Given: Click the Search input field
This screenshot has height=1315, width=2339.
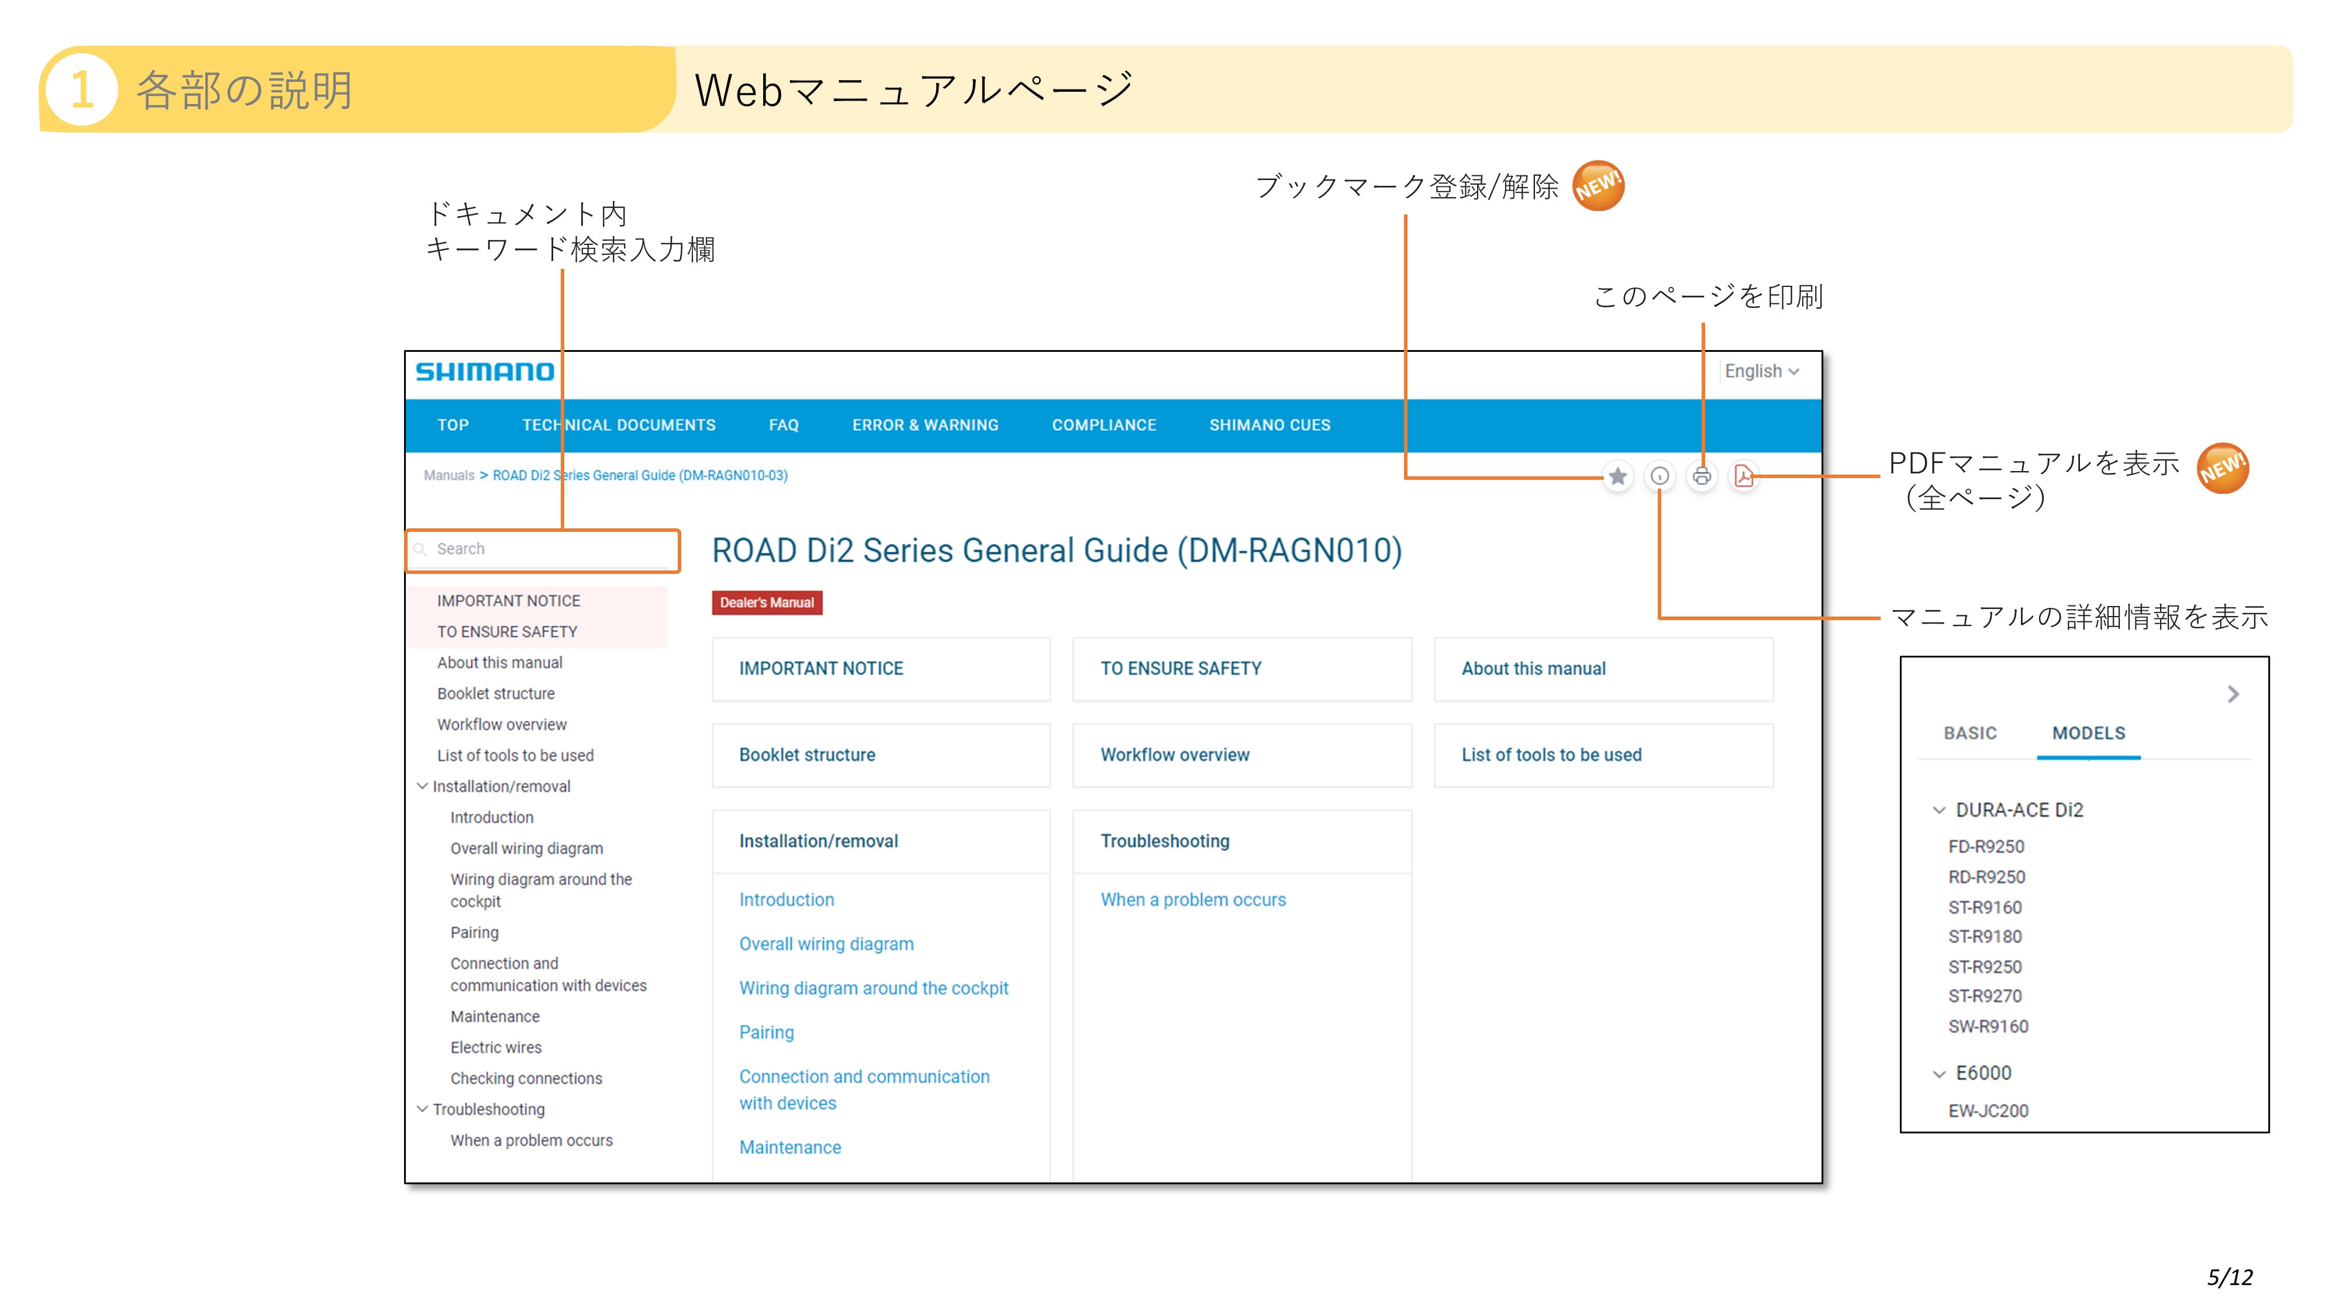Looking at the screenshot, I should click(x=543, y=550).
